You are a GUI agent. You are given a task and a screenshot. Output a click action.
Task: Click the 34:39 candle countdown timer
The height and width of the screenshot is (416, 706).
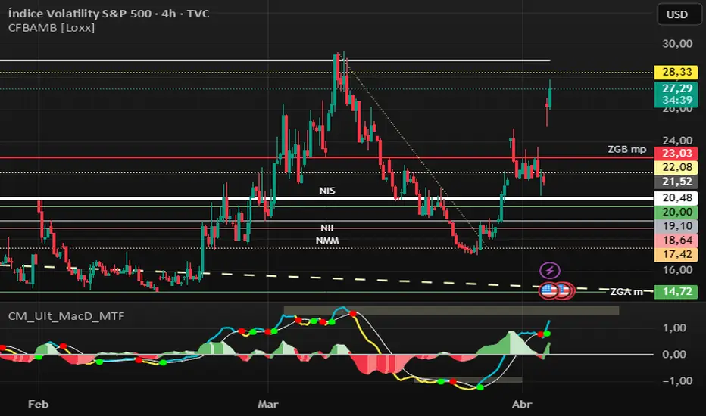pyautogui.click(x=677, y=101)
